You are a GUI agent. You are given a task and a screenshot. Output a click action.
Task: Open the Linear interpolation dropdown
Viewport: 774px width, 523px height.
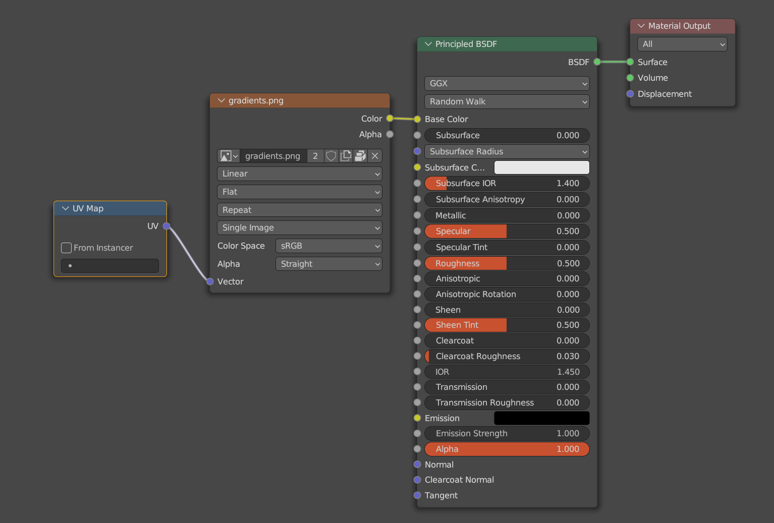(x=300, y=173)
